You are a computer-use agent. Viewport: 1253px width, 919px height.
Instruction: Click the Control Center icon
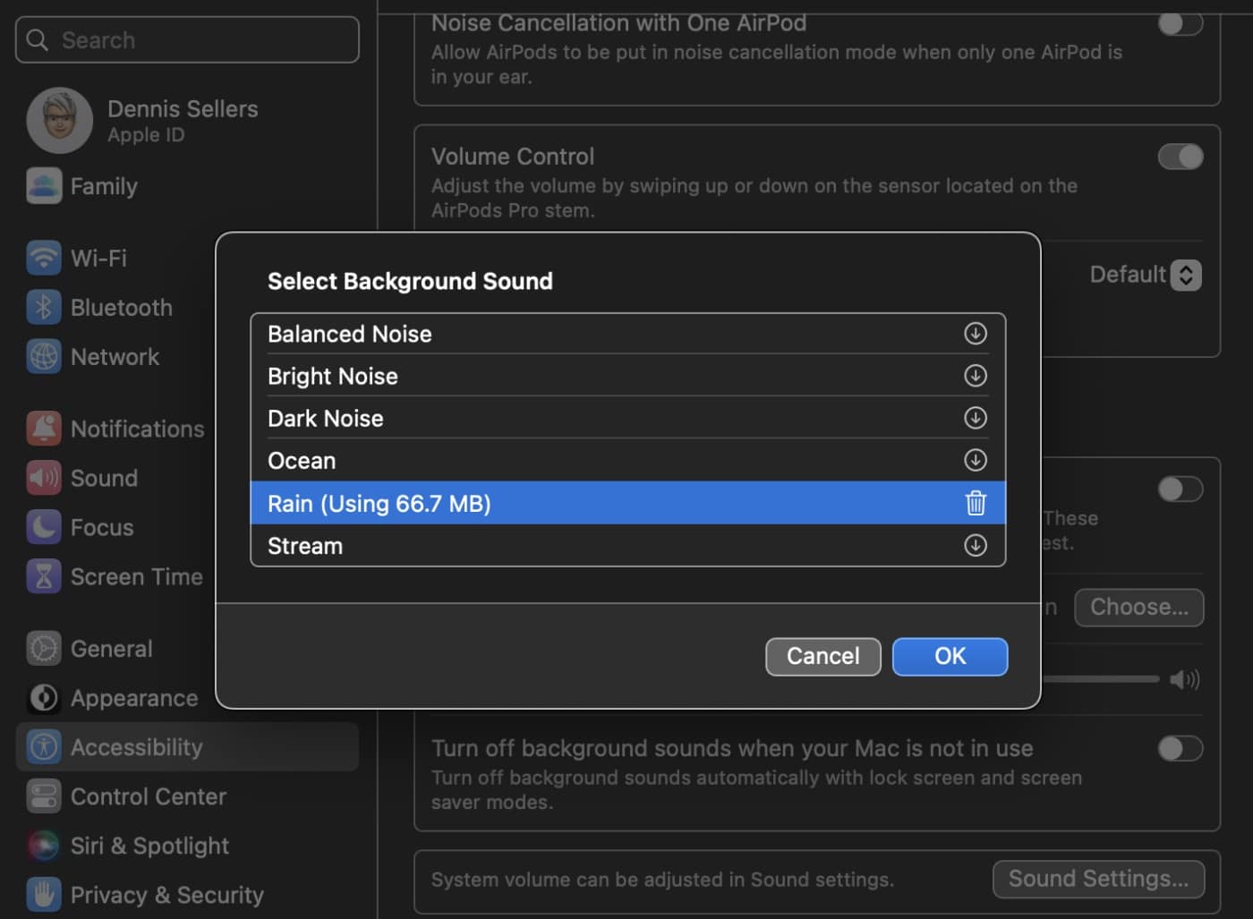pyautogui.click(x=44, y=796)
